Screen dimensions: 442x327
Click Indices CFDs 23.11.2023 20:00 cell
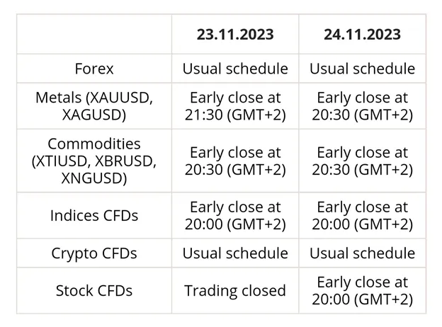pos(235,215)
